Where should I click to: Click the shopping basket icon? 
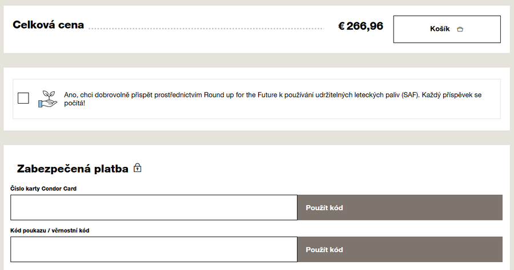point(460,29)
